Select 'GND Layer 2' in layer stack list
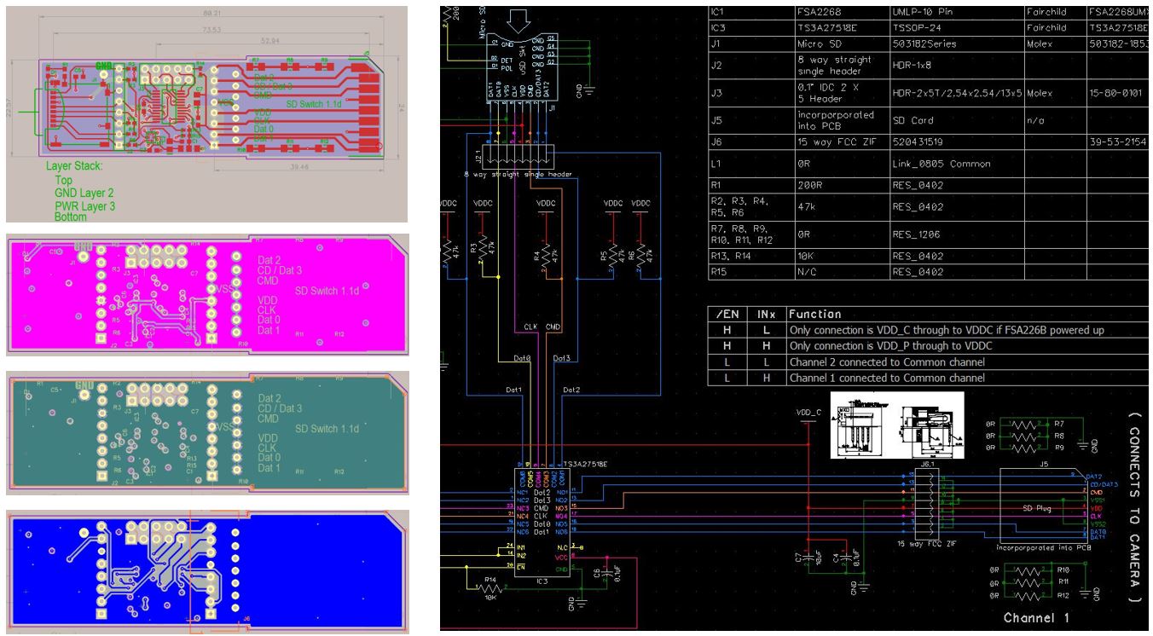The image size is (1153, 636). point(84,194)
